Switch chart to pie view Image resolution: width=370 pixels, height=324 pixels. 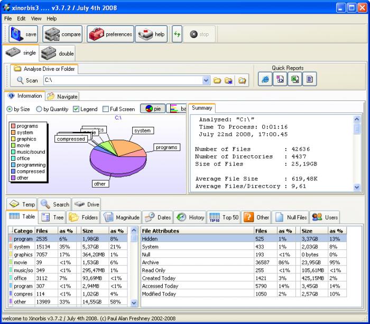click(153, 108)
